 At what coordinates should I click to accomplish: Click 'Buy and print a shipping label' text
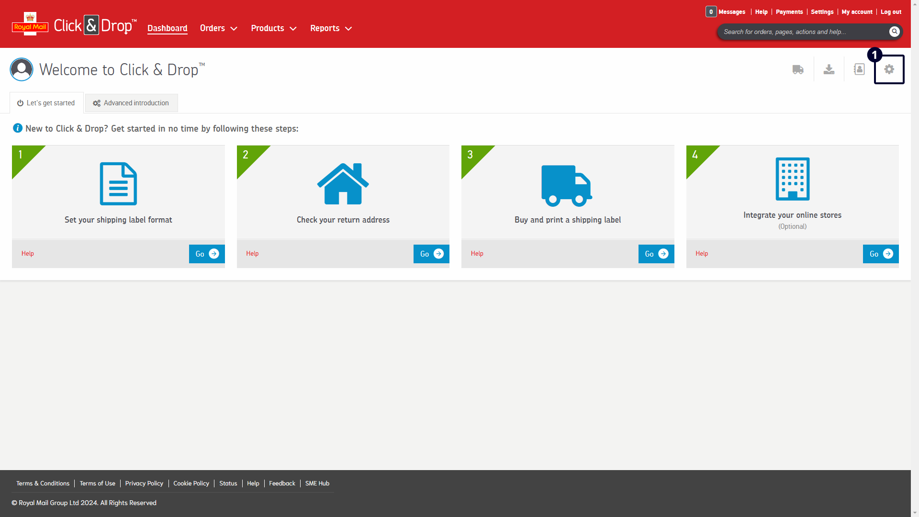click(x=568, y=220)
